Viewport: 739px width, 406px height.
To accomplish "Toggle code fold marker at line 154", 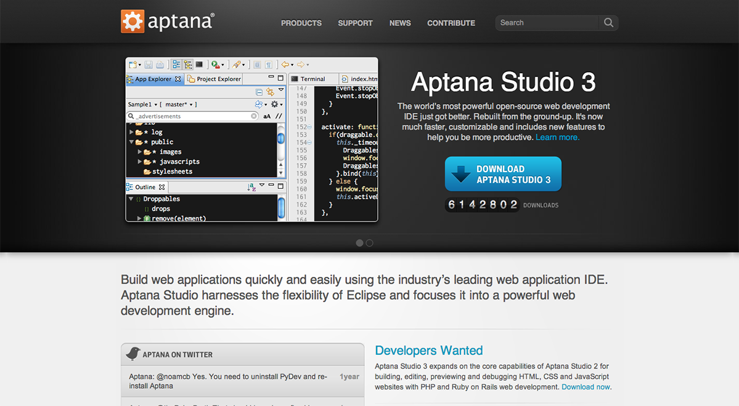I will pos(309,143).
